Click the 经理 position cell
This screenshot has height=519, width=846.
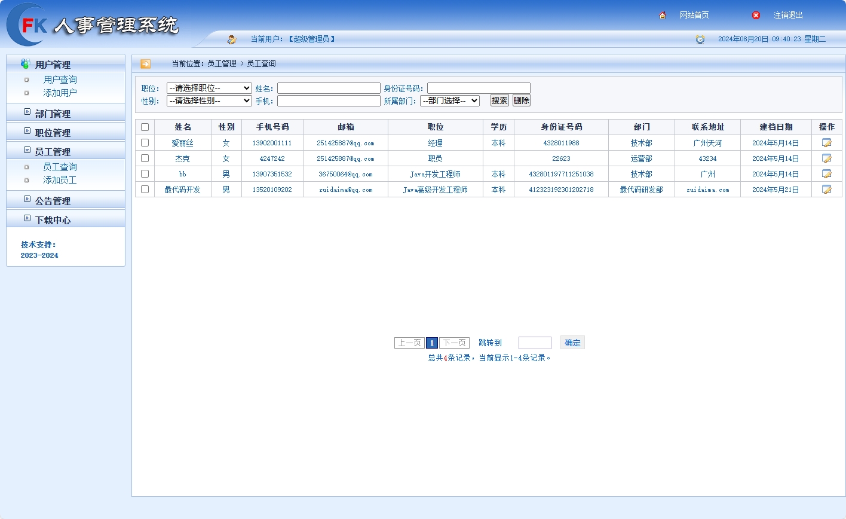(435, 143)
